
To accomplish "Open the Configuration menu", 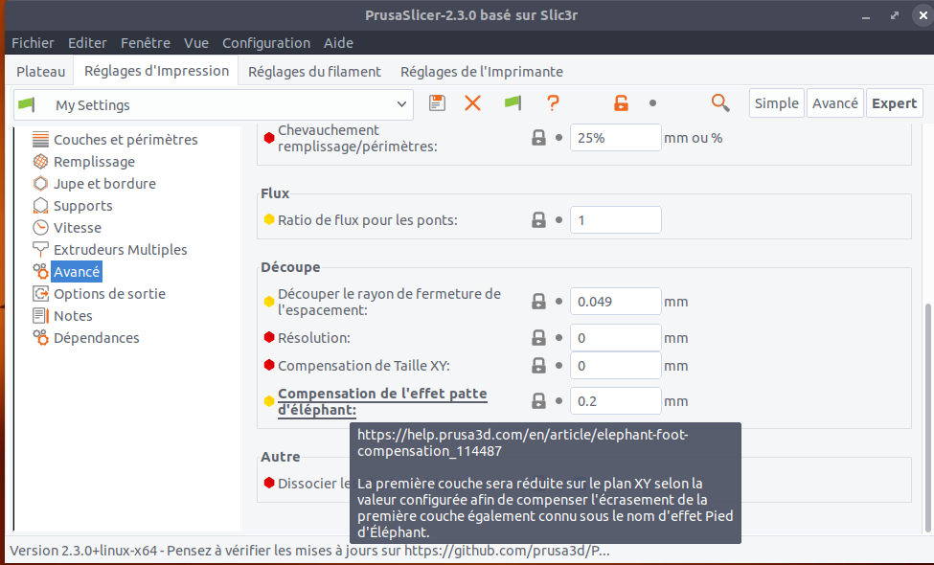I will [x=266, y=43].
